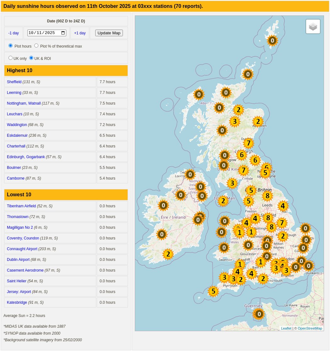Viewport: 330px width, 351px height.
Task: Open the Connaught Airport station link
Action: click(22, 249)
